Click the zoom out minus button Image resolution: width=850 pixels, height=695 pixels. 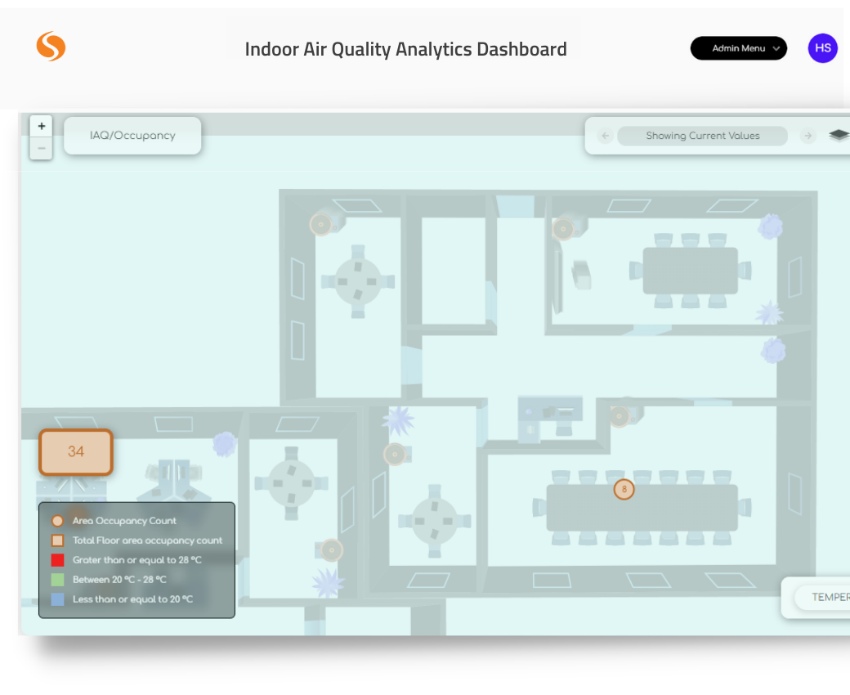point(41,148)
